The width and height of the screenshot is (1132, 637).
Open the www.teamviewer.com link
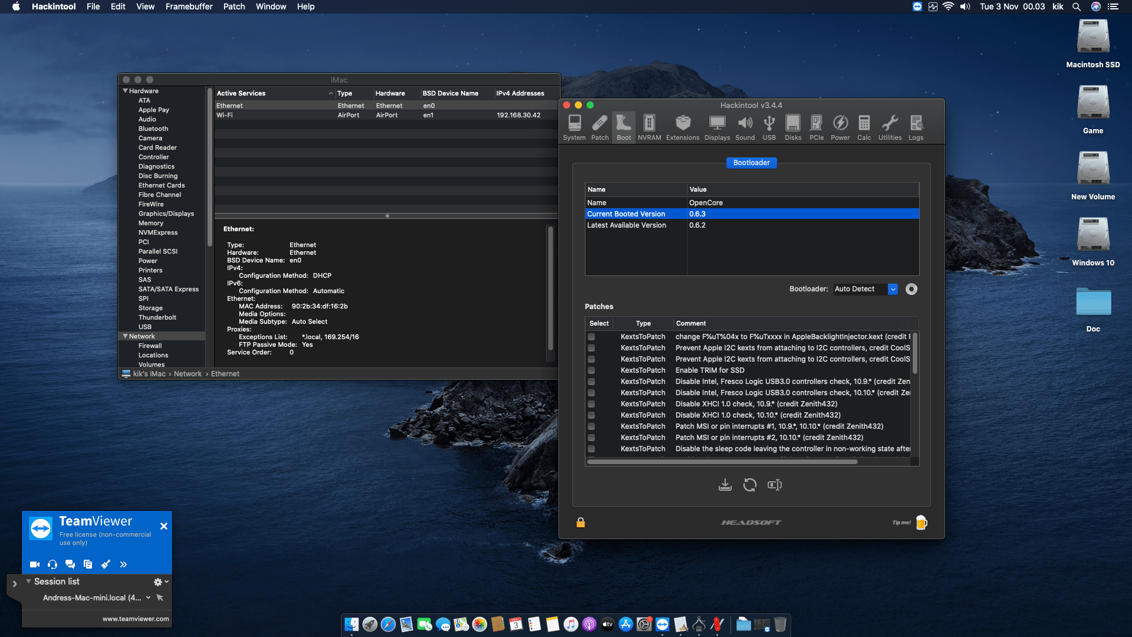(x=136, y=619)
